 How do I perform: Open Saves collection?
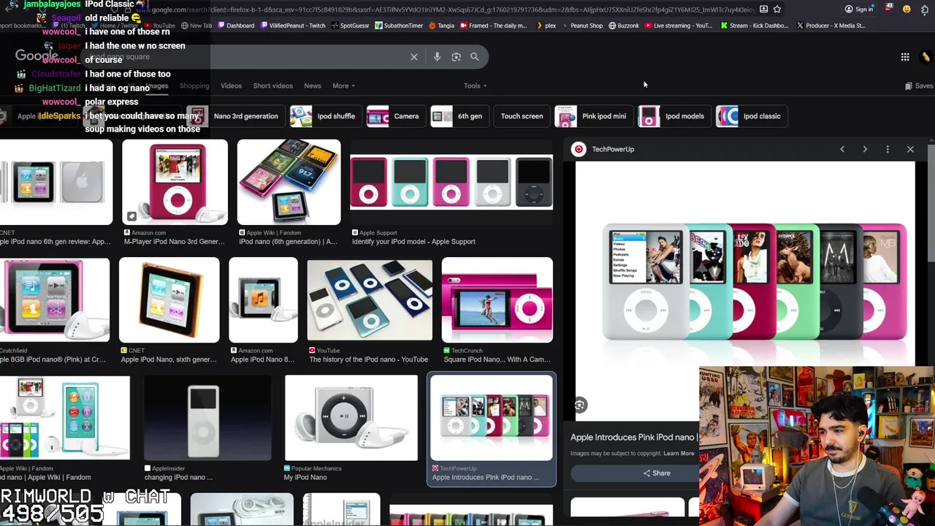click(919, 85)
